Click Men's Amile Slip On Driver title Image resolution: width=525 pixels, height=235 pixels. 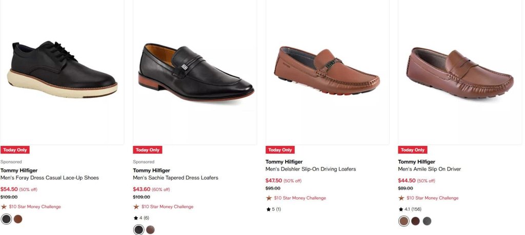430,169
